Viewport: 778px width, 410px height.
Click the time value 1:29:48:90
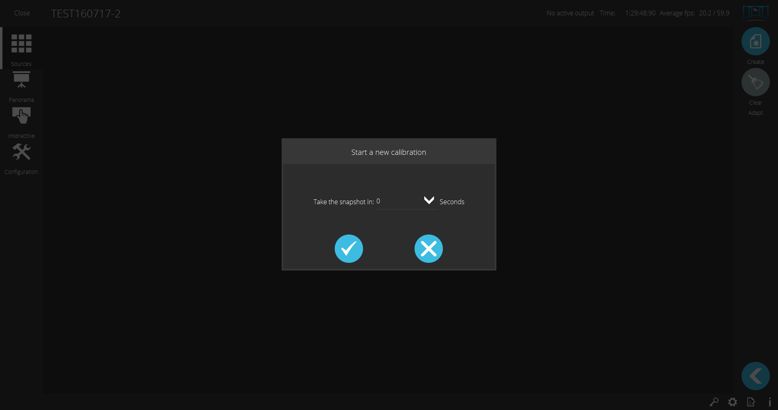tap(640, 13)
